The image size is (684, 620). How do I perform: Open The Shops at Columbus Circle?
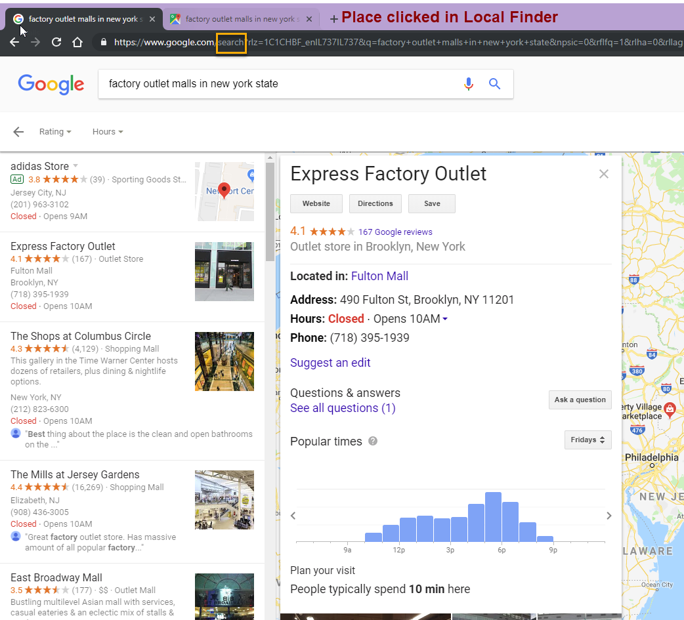click(x=81, y=336)
